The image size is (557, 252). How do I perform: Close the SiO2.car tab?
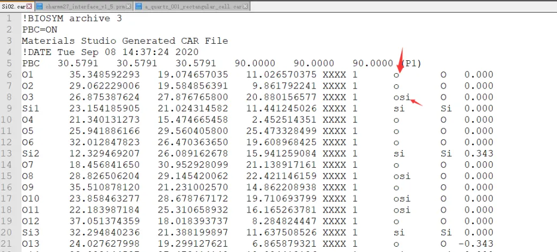point(29,6)
